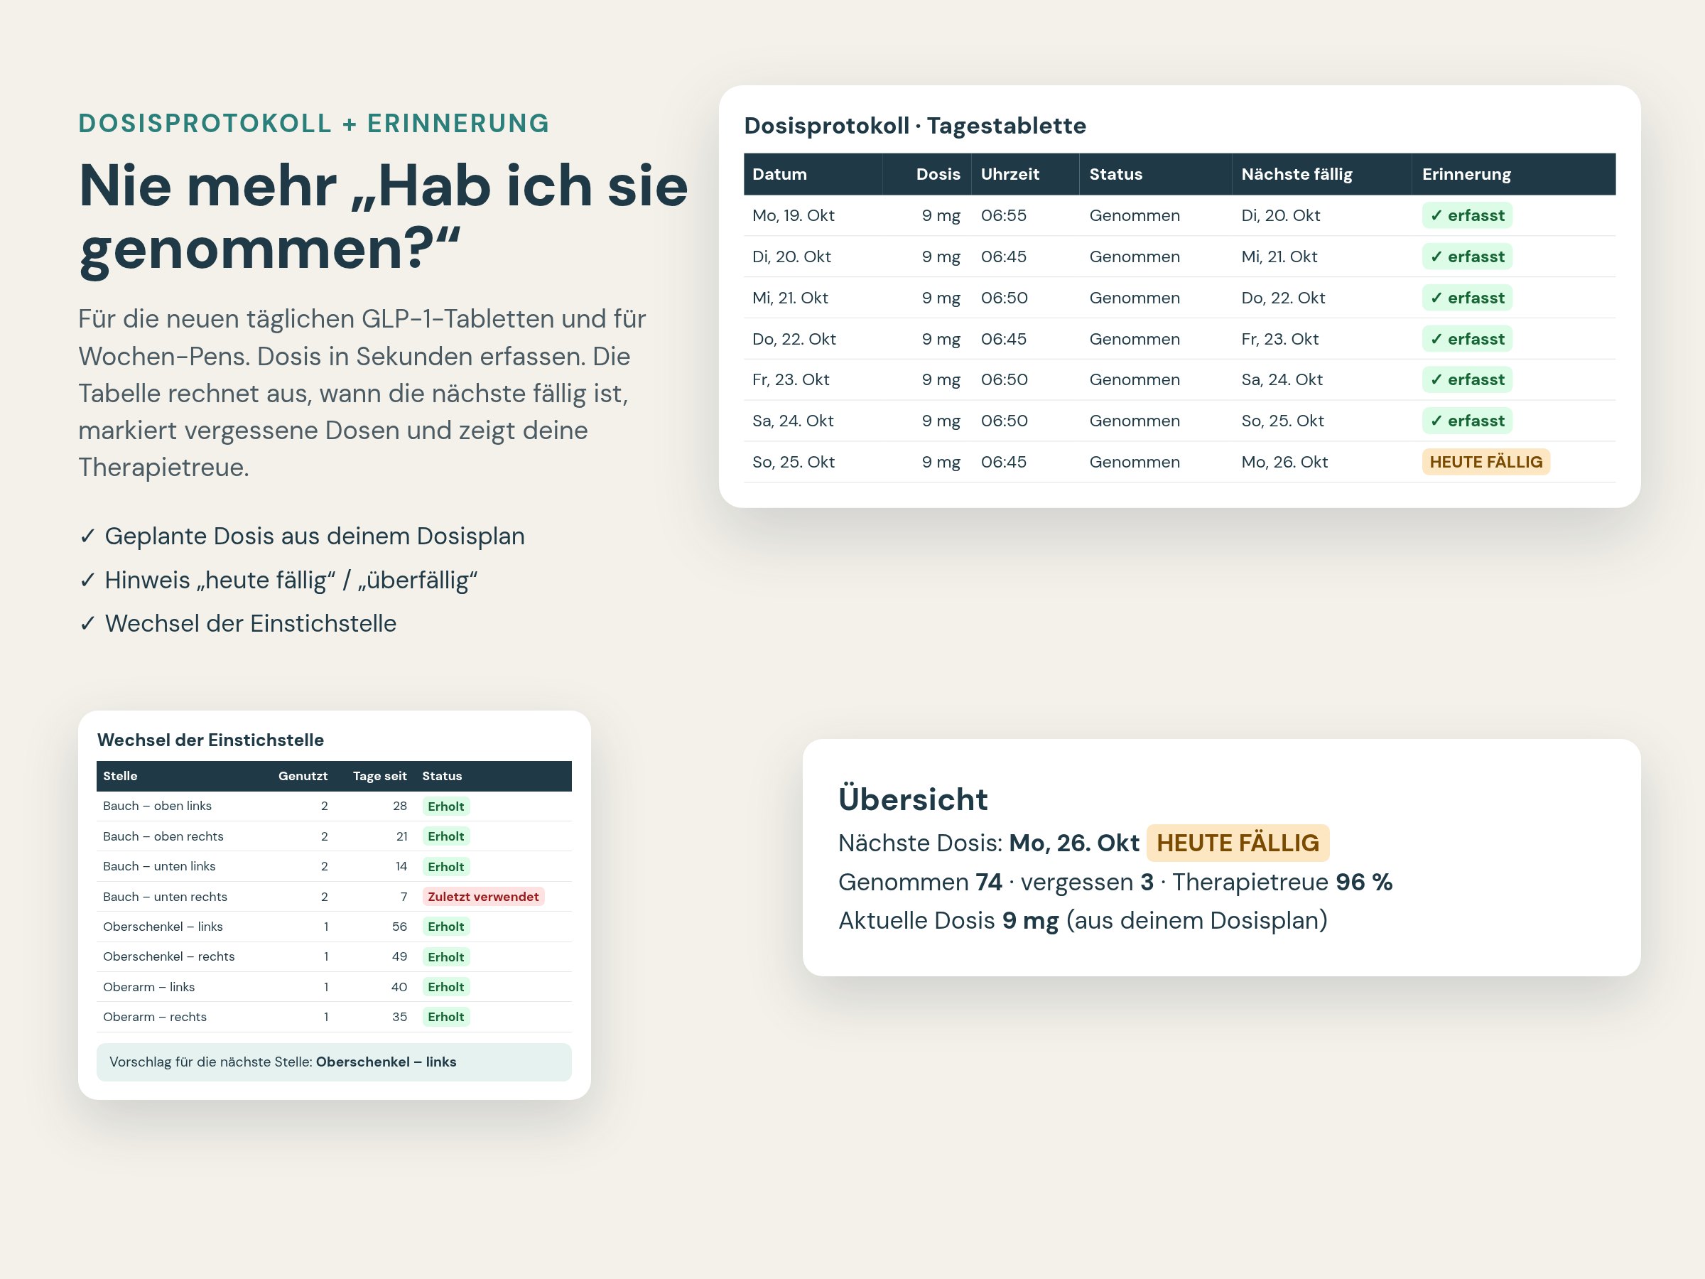Click the Mo, 26. Okt next dose date in Übersicht
The height and width of the screenshot is (1279, 1705).
(1073, 843)
